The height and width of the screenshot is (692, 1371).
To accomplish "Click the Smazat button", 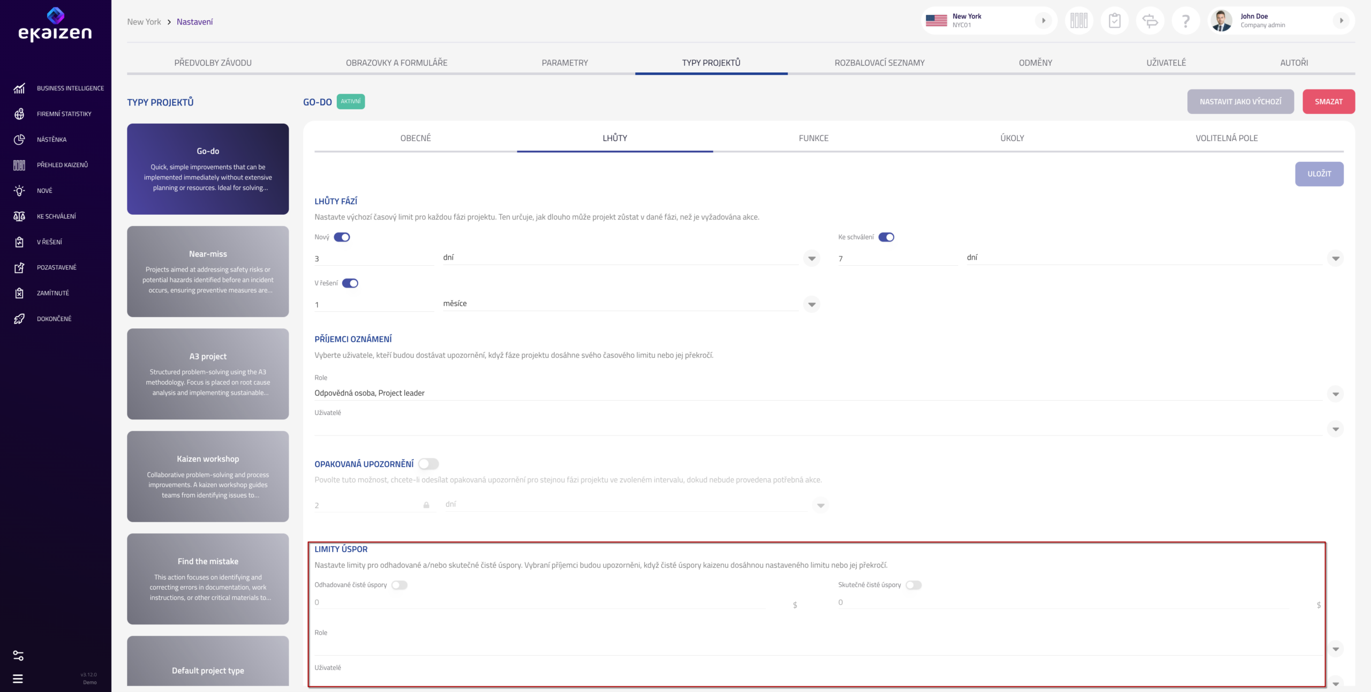I will [1329, 102].
